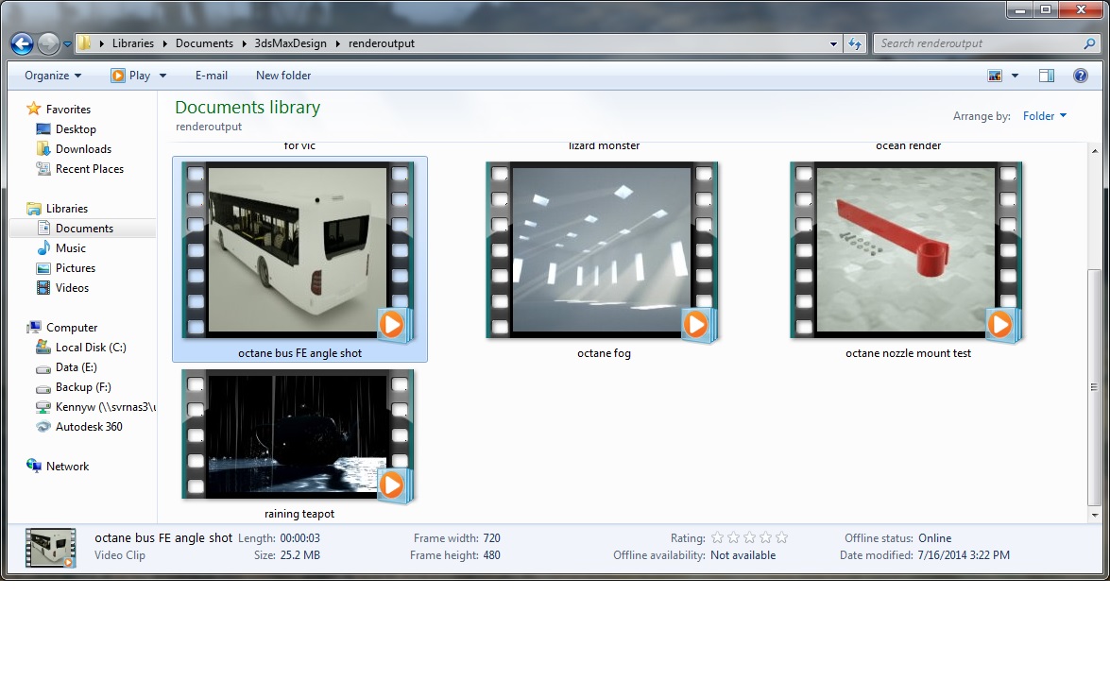This screenshot has width=1110, height=680.
Task: Click the Play toolbar button
Action: (x=130, y=75)
